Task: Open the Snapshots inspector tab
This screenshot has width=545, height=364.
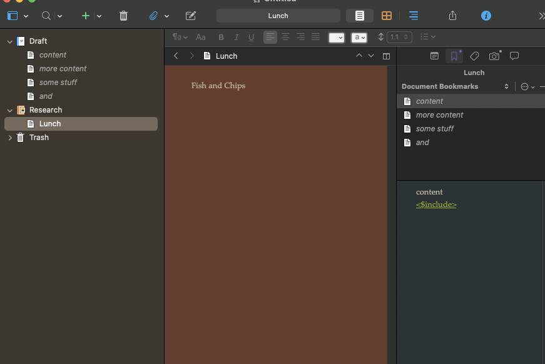Action: point(494,56)
